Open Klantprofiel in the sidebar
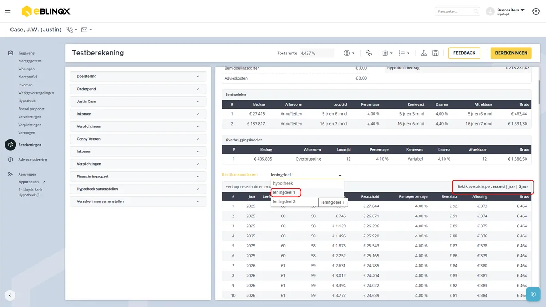This screenshot has height=307, width=546. [27, 77]
